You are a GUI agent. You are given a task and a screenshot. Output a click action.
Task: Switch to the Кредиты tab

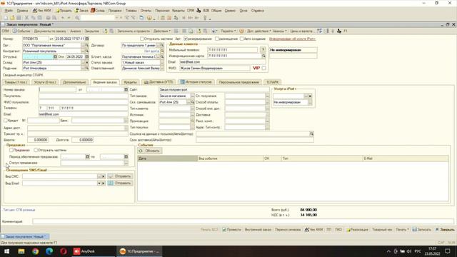[130, 82]
